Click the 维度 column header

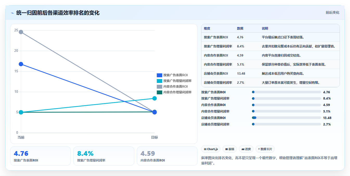207,28
